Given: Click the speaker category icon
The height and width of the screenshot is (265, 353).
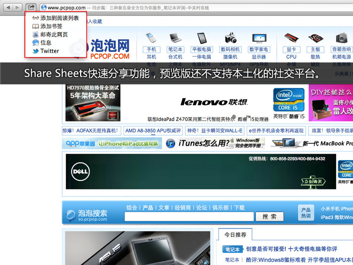Looking at the screenshot, I should pyautogui.click(x=341, y=38).
